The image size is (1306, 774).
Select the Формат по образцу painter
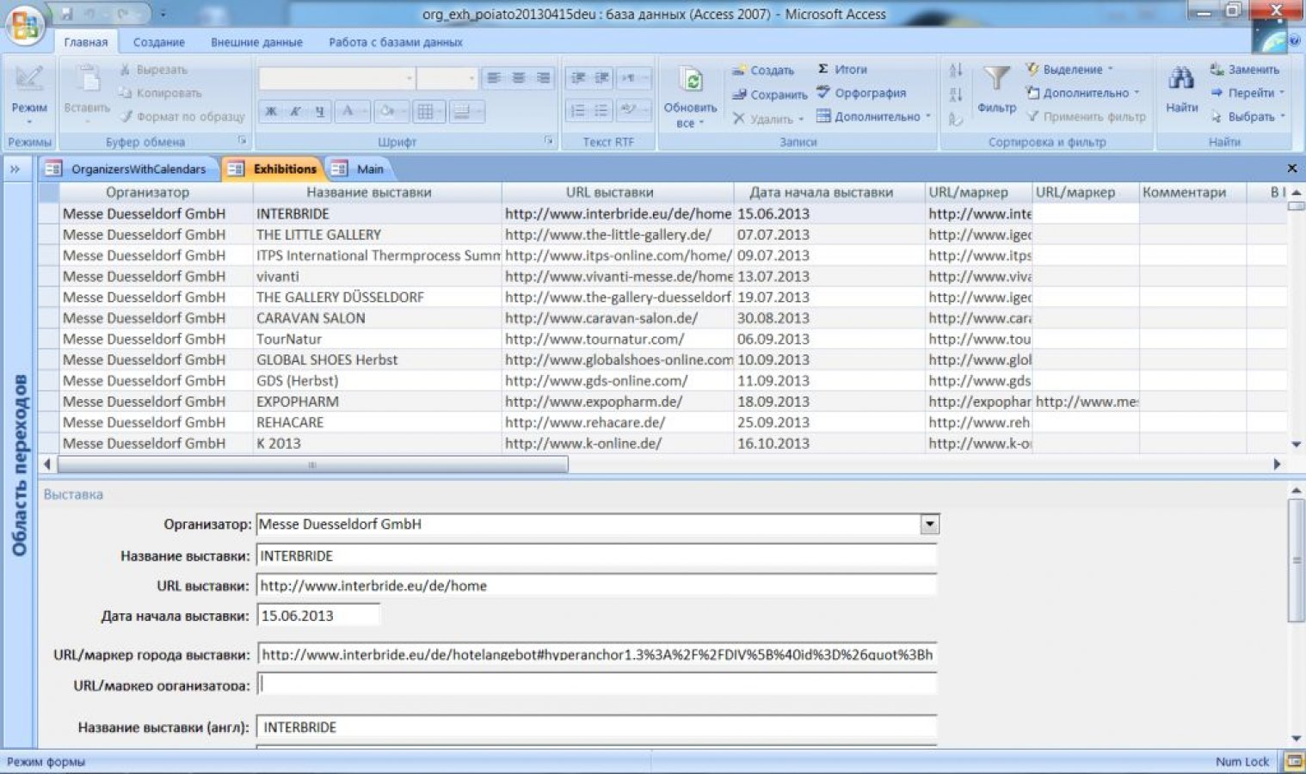coord(182,116)
